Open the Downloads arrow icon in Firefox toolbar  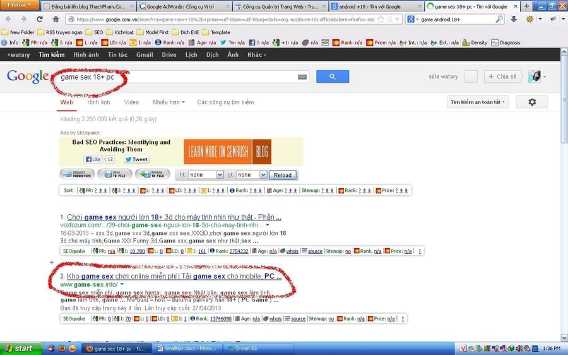click(x=514, y=19)
